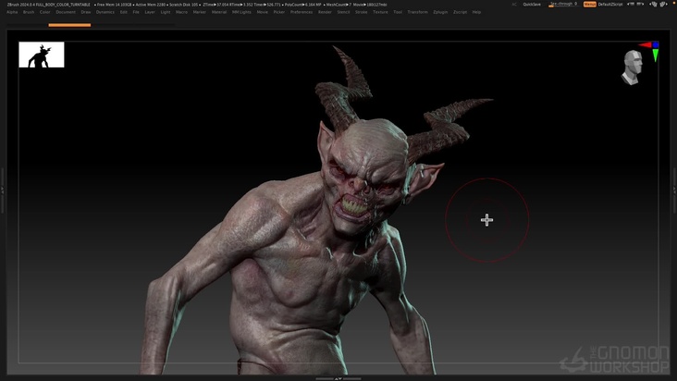Click the red X-axis cone of the gizmo
Screen dimensions: 677x381
pos(645,44)
